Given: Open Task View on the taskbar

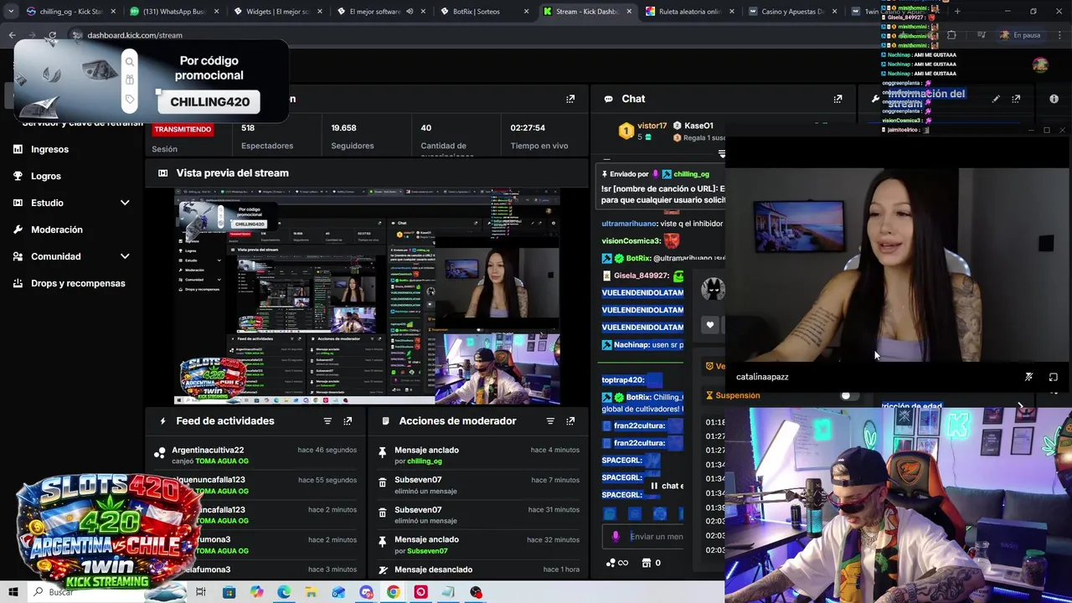Looking at the screenshot, I should click(x=201, y=592).
